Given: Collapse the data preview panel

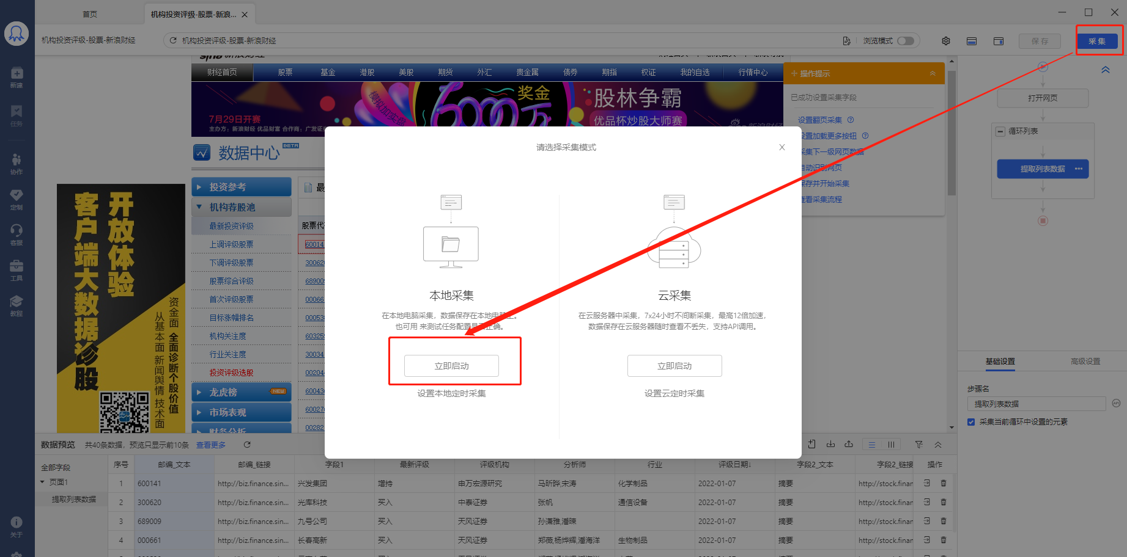Looking at the screenshot, I should point(938,445).
